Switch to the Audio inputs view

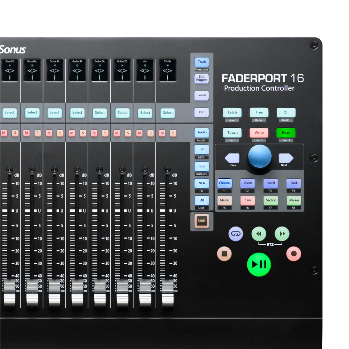(x=202, y=133)
